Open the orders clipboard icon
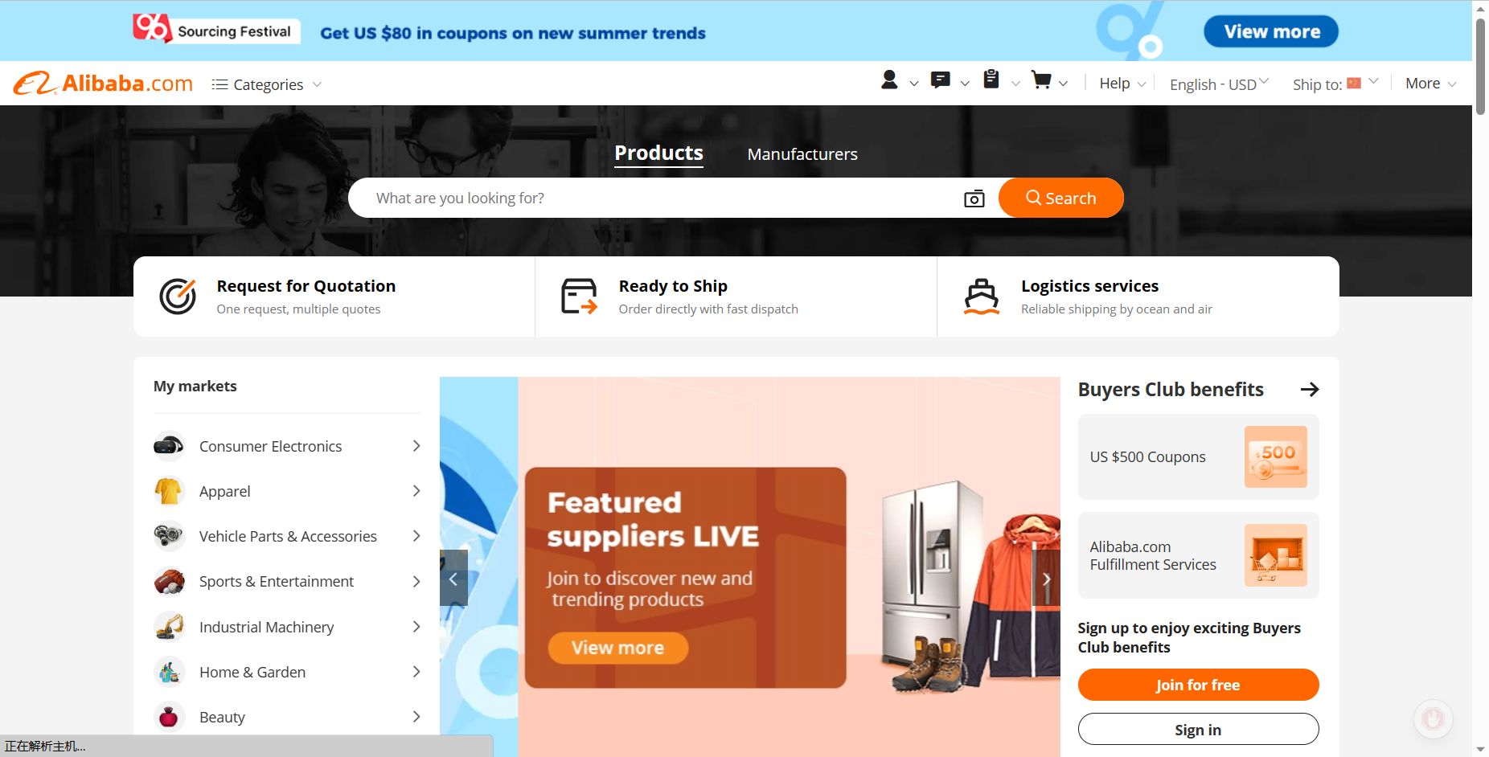 [991, 80]
